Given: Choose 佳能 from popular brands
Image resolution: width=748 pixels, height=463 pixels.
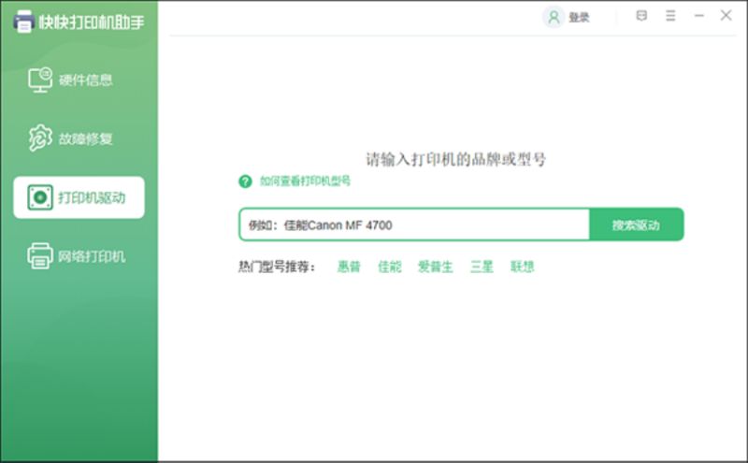Looking at the screenshot, I should click(x=389, y=267).
